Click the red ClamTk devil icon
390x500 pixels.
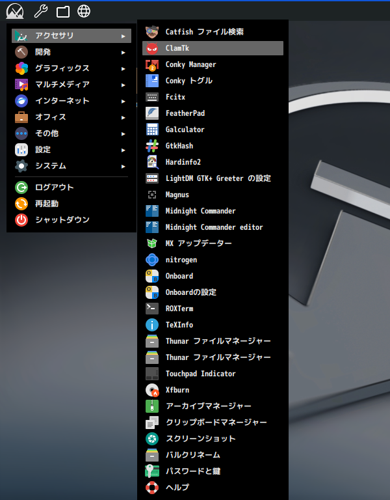point(152,48)
